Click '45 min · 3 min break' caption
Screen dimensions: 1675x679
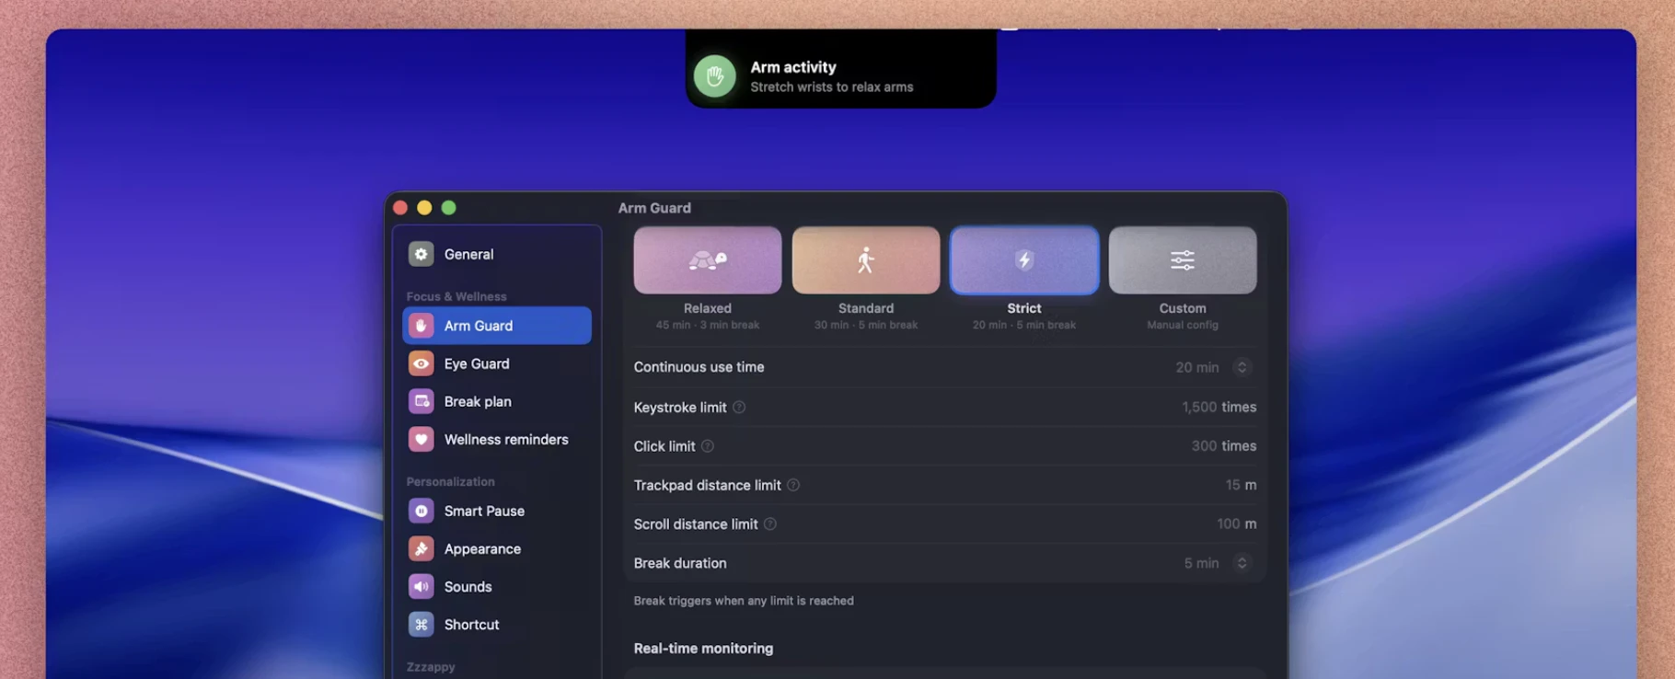pyautogui.click(x=708, y=325)
